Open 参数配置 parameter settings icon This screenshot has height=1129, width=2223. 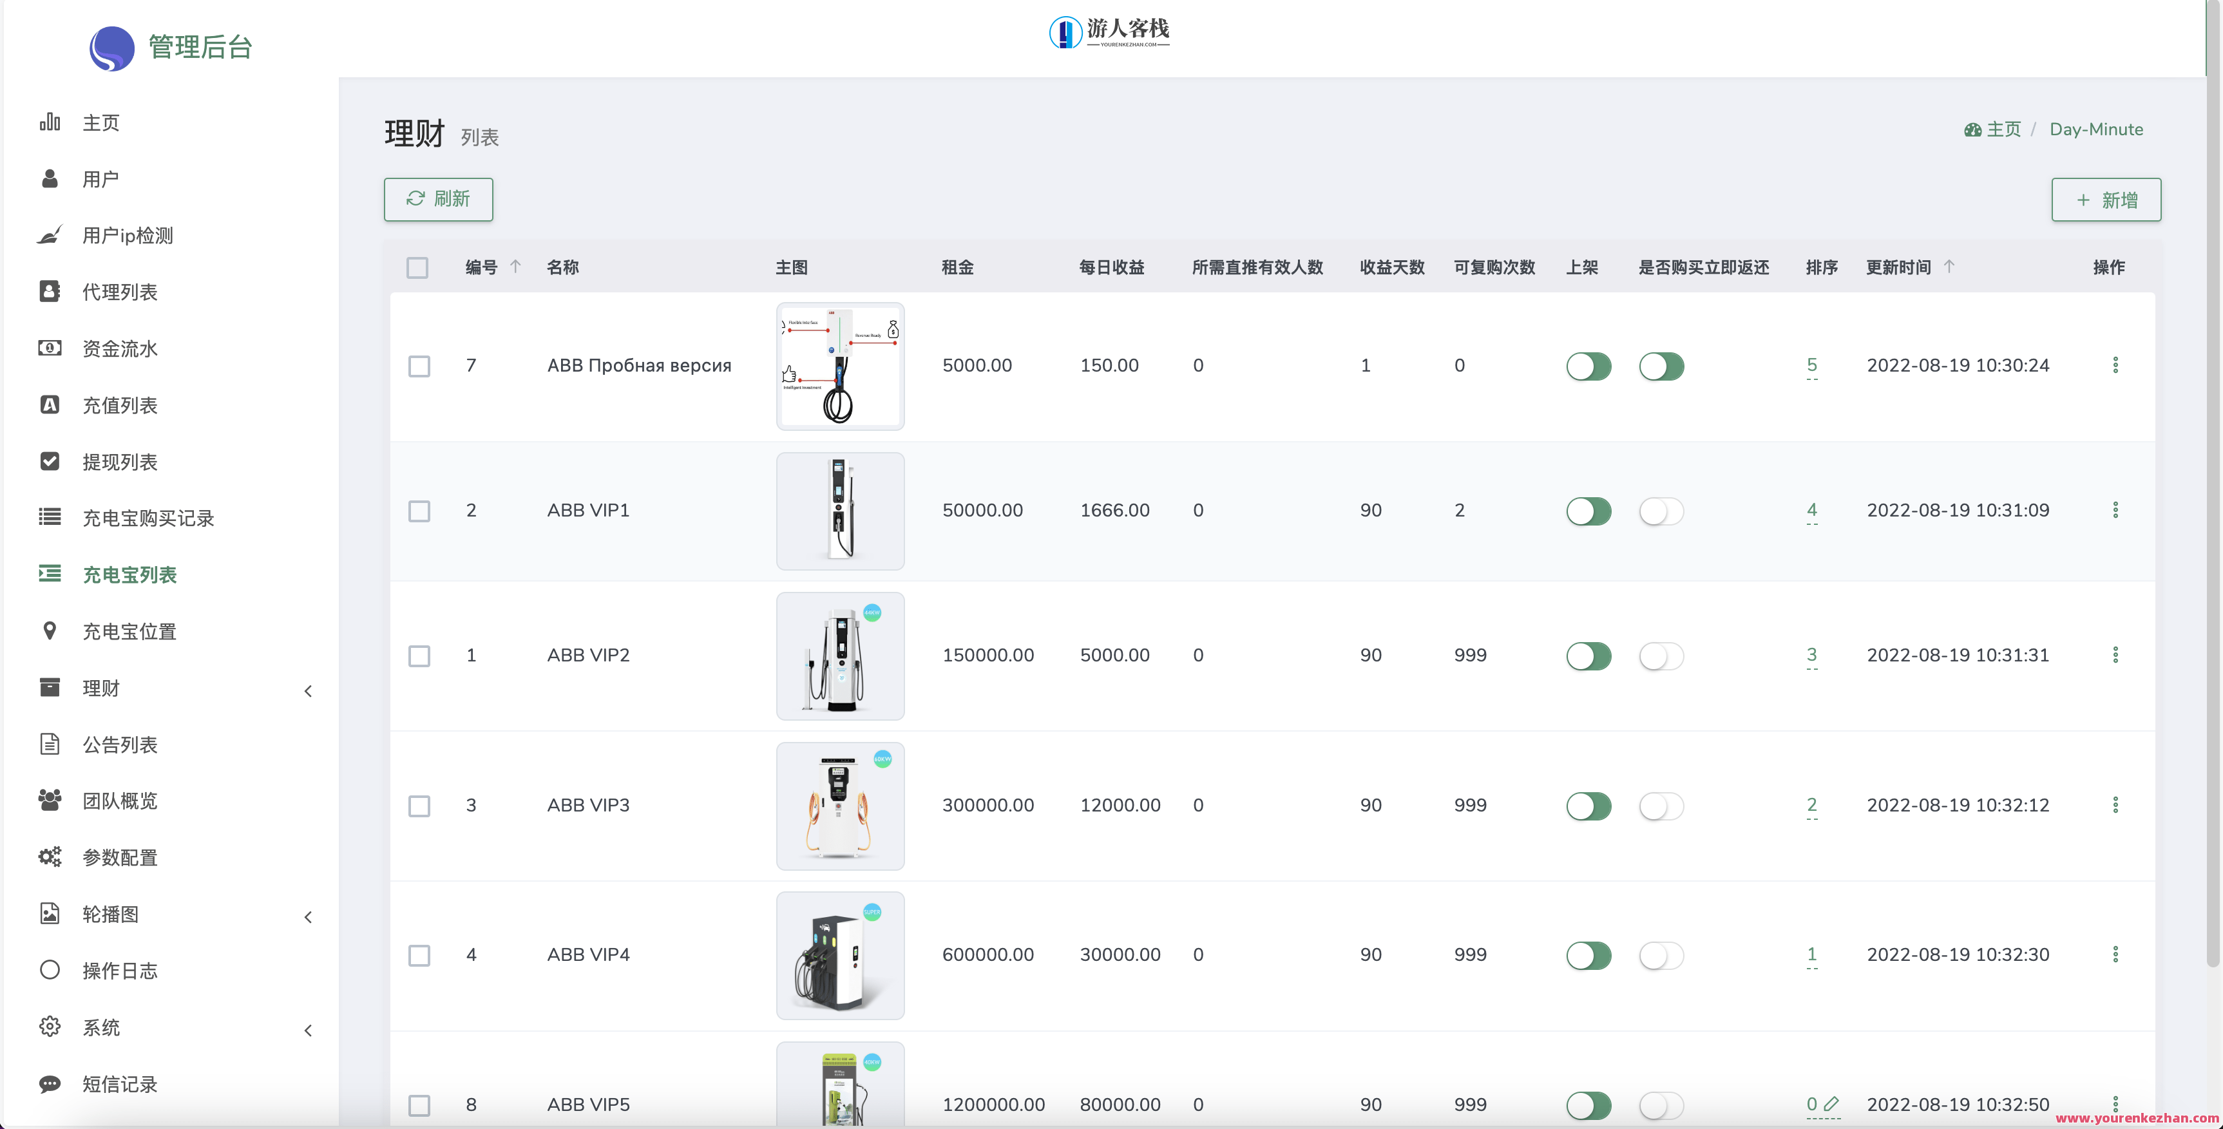click(x=49, y=857)
